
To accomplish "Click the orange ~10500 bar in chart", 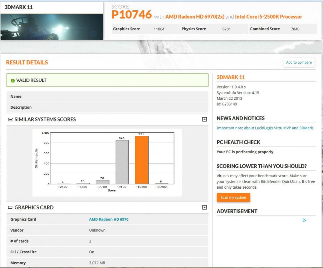I will click(142, 160).
